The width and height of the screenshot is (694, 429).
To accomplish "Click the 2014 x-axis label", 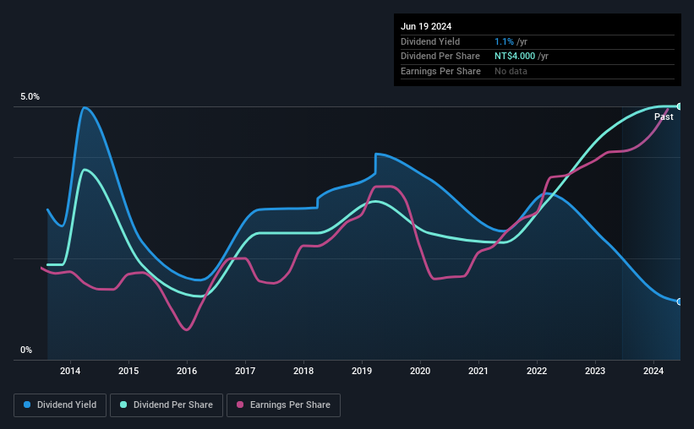I will 70,371.
